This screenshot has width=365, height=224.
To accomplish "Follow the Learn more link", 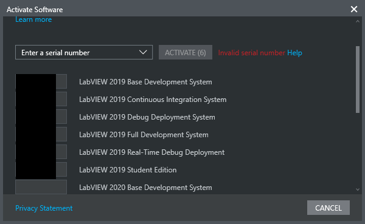I will pyautogui.click(x=33, y=19).
